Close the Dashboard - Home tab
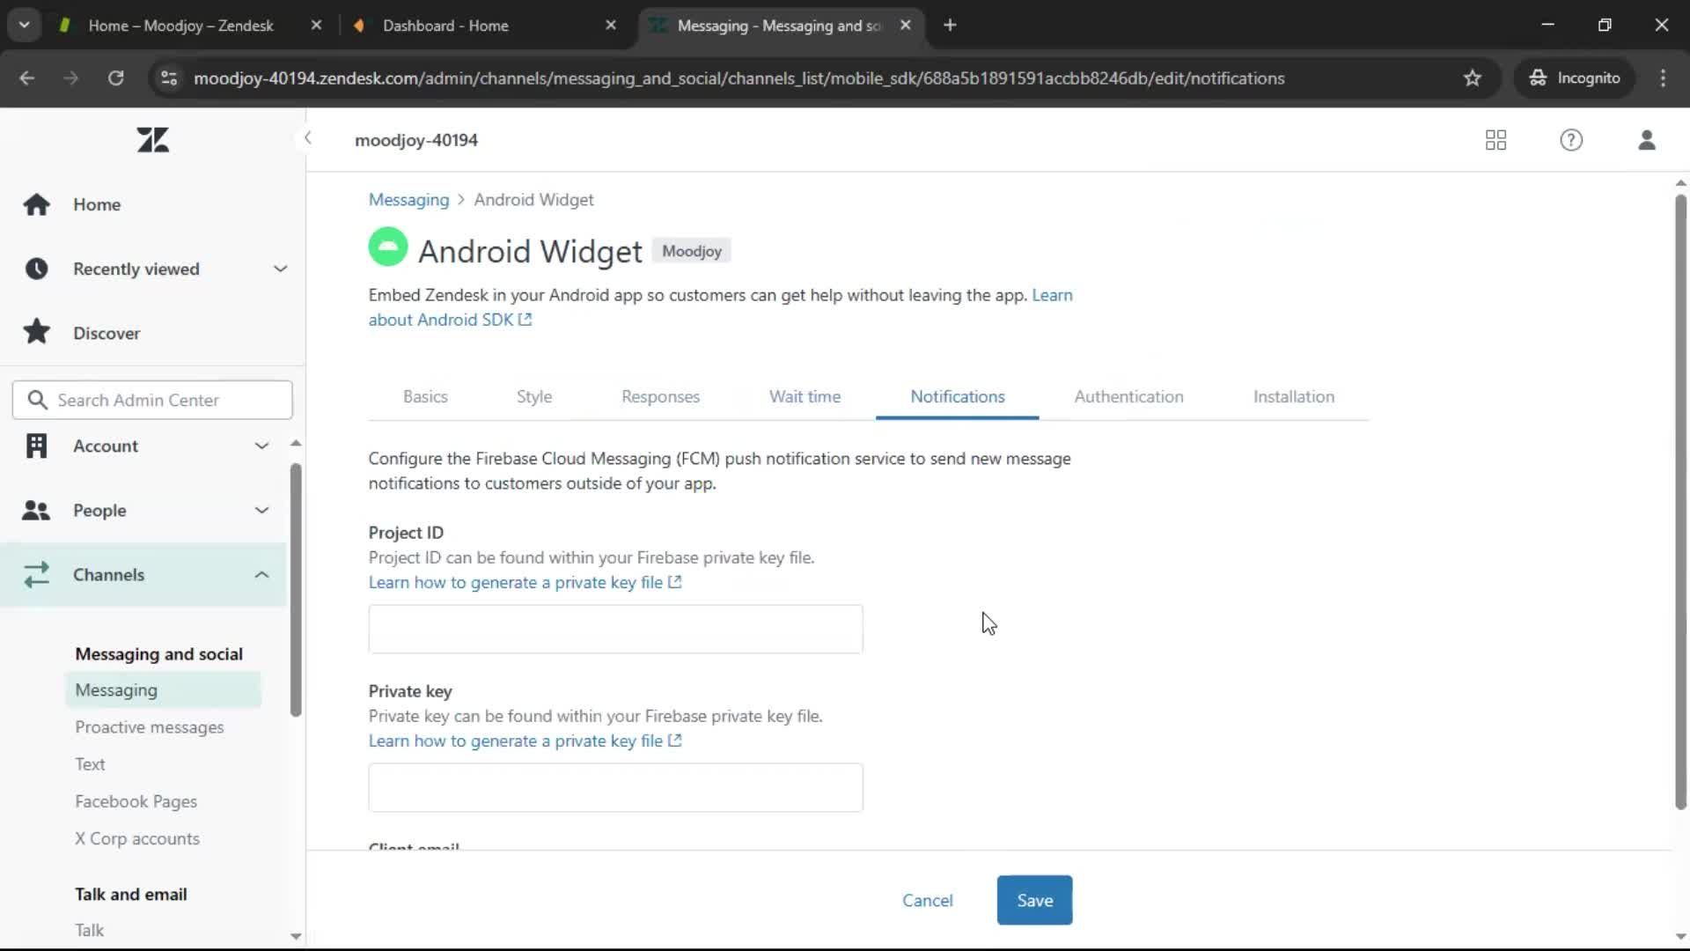Viewport: 1690px width, 951px height. coord(611,26)
